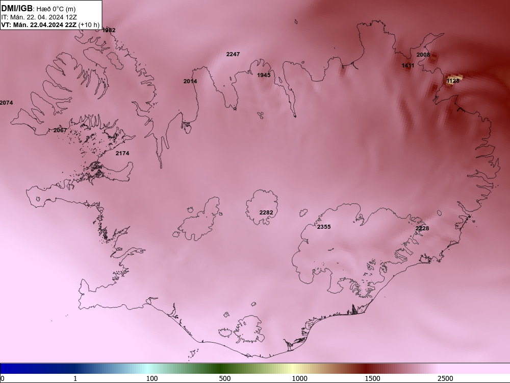Viewport: 510px width, 383px height.
Task: Click the 2174 height label
Action: 122,153
